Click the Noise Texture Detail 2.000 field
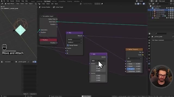Screen dimensions: 174x97 134,66
